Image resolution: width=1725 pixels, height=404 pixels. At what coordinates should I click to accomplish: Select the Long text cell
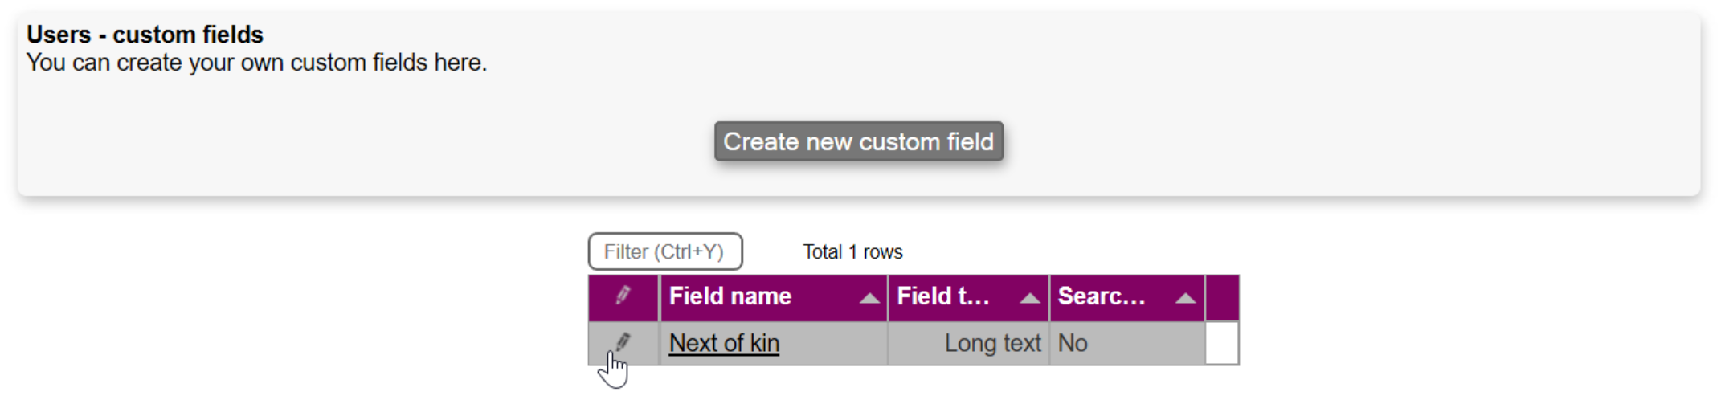[x=991, y=343]
